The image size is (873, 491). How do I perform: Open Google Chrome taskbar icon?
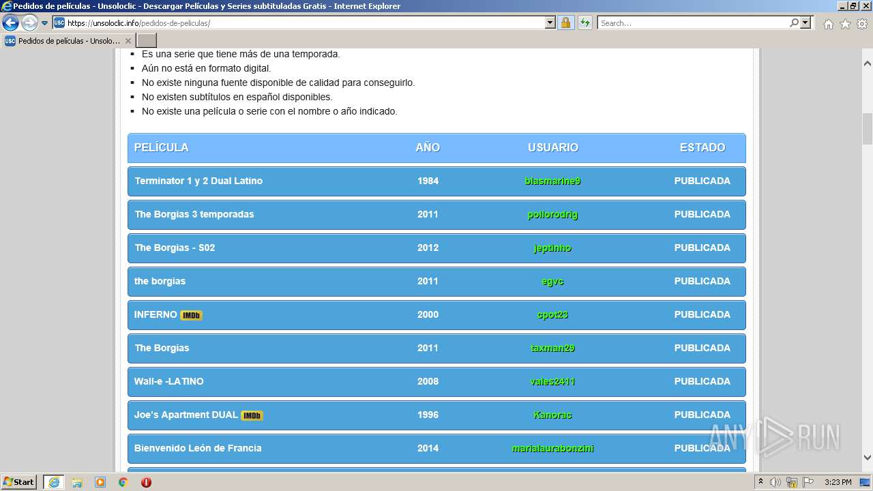click(123, 482)
